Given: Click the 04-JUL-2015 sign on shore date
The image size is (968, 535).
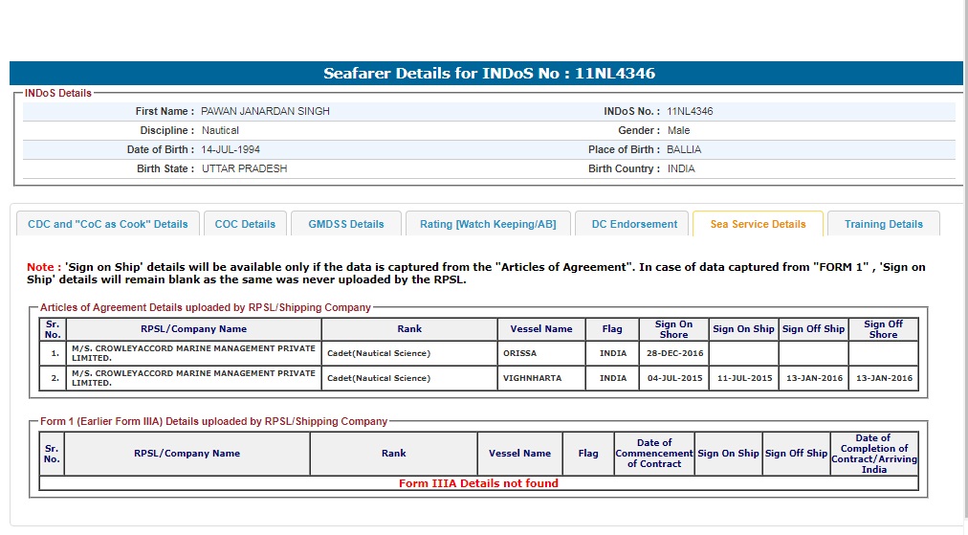Looking at the screenshot, I should 673,378.
